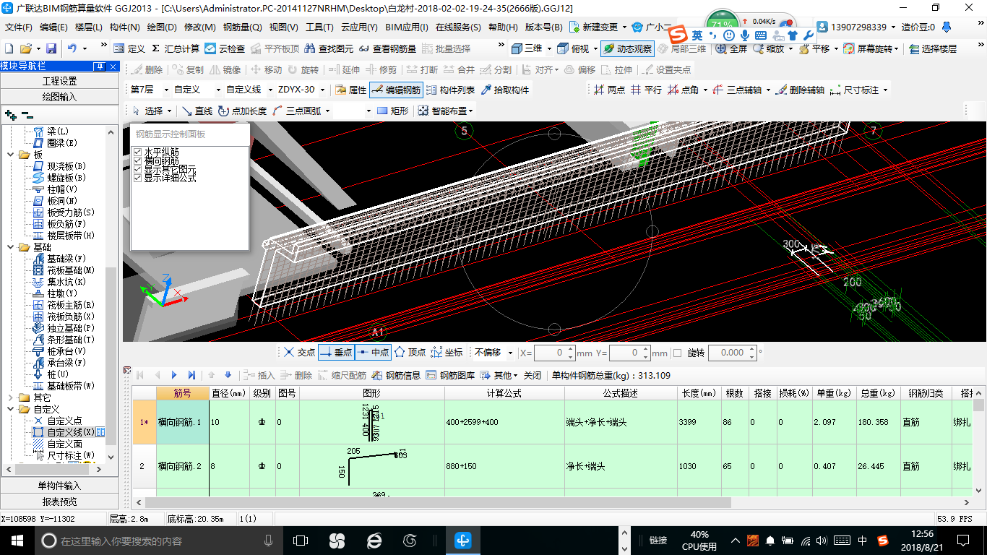Open 查找图元 find element tool

coord(329,48)
